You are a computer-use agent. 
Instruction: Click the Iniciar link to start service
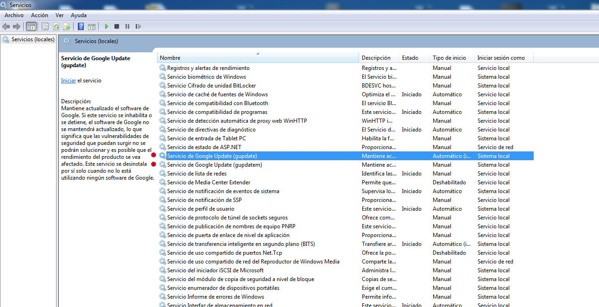click(x=69, y=81)
